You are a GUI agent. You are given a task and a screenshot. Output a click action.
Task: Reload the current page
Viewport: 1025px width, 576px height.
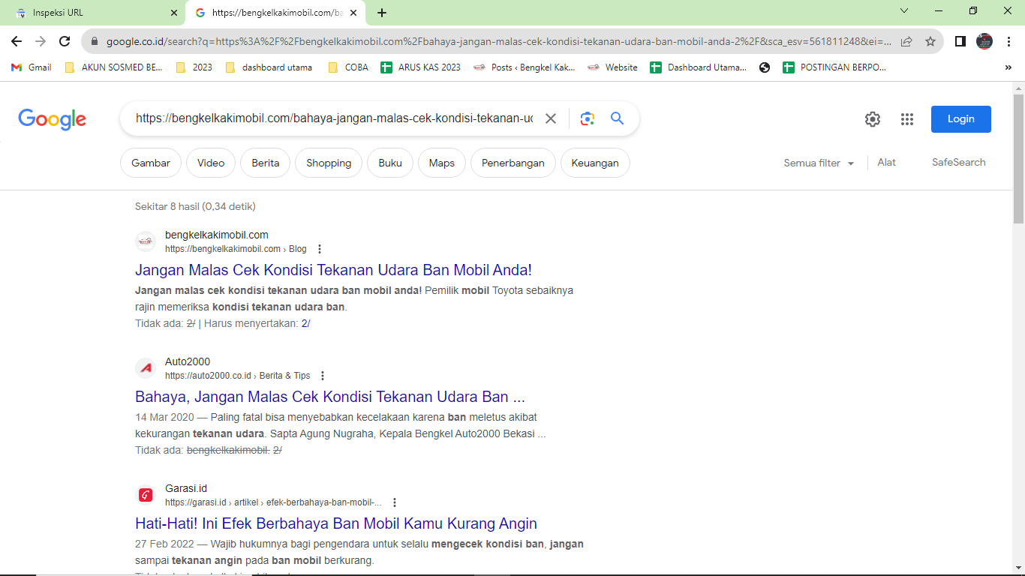(65, 41)
